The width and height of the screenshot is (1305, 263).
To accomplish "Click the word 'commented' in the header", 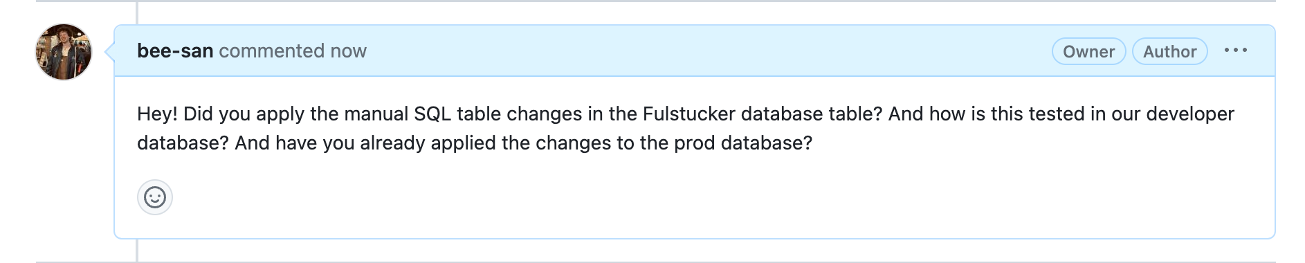I will click(x=271, y=51).
